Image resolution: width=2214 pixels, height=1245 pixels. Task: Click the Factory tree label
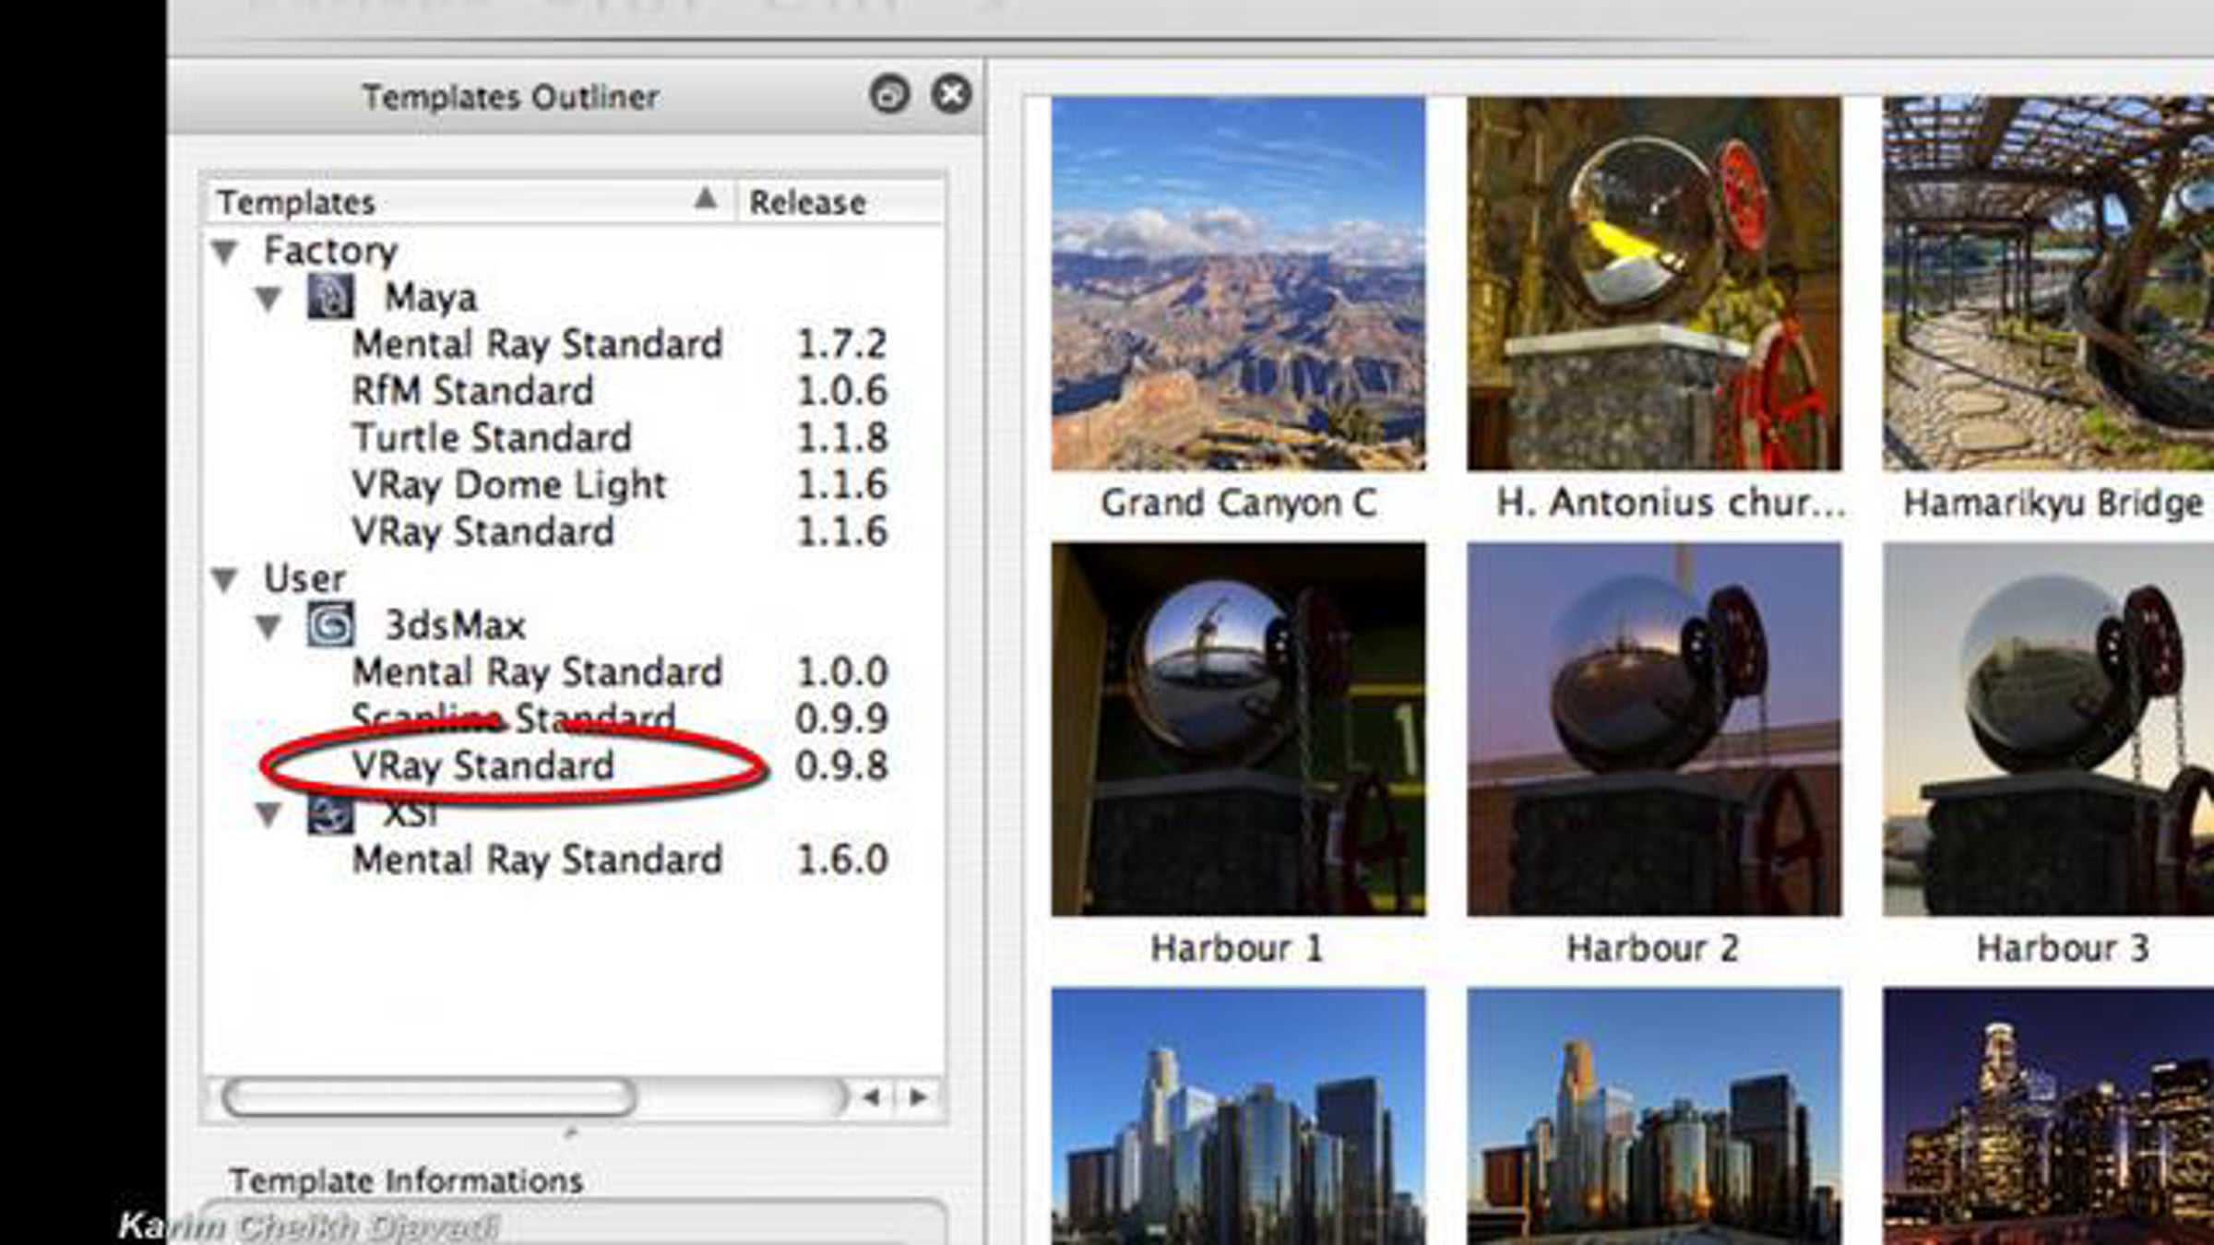coord(330,251)
